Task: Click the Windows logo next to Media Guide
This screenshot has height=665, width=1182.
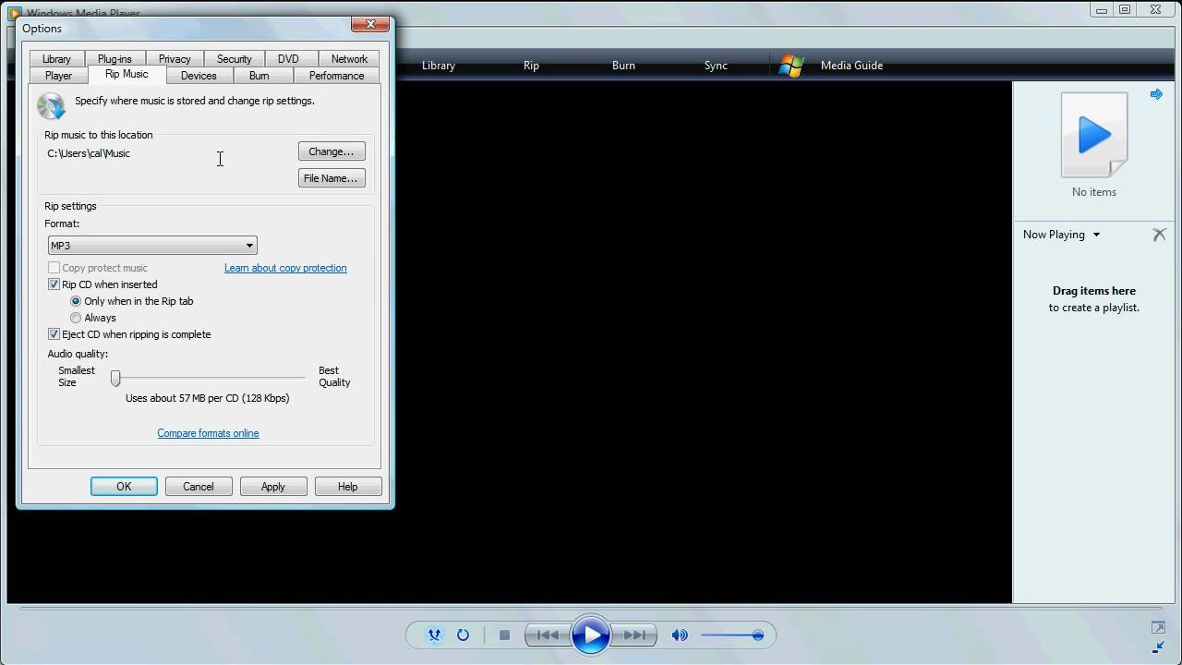Action: [x=790, y=66]
